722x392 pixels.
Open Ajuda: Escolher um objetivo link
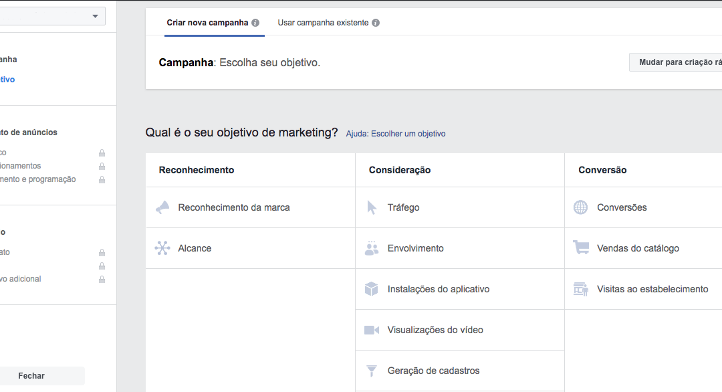396,134
